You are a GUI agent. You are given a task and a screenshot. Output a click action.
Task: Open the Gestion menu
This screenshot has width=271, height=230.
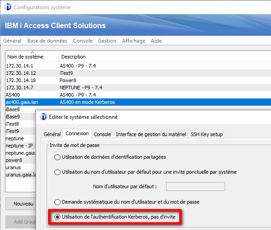107,41
